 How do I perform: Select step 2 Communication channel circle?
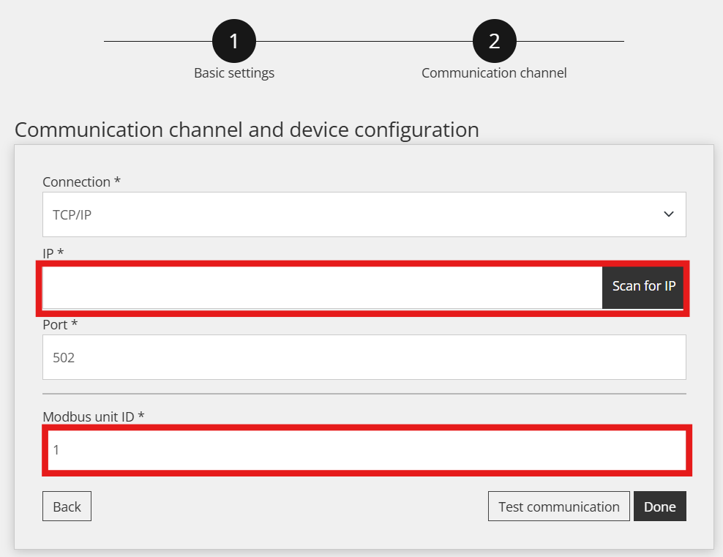[x=494, y=41]
